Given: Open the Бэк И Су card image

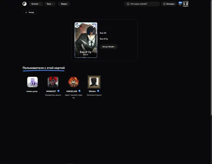Looking at the screenshot, I should 86,40.
